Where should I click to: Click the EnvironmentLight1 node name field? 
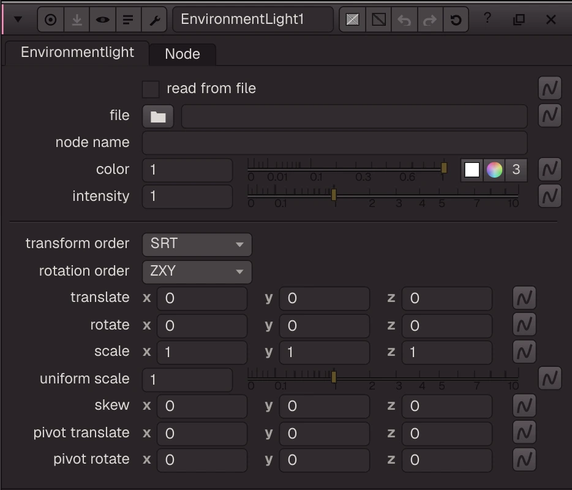tap(253, 20)
